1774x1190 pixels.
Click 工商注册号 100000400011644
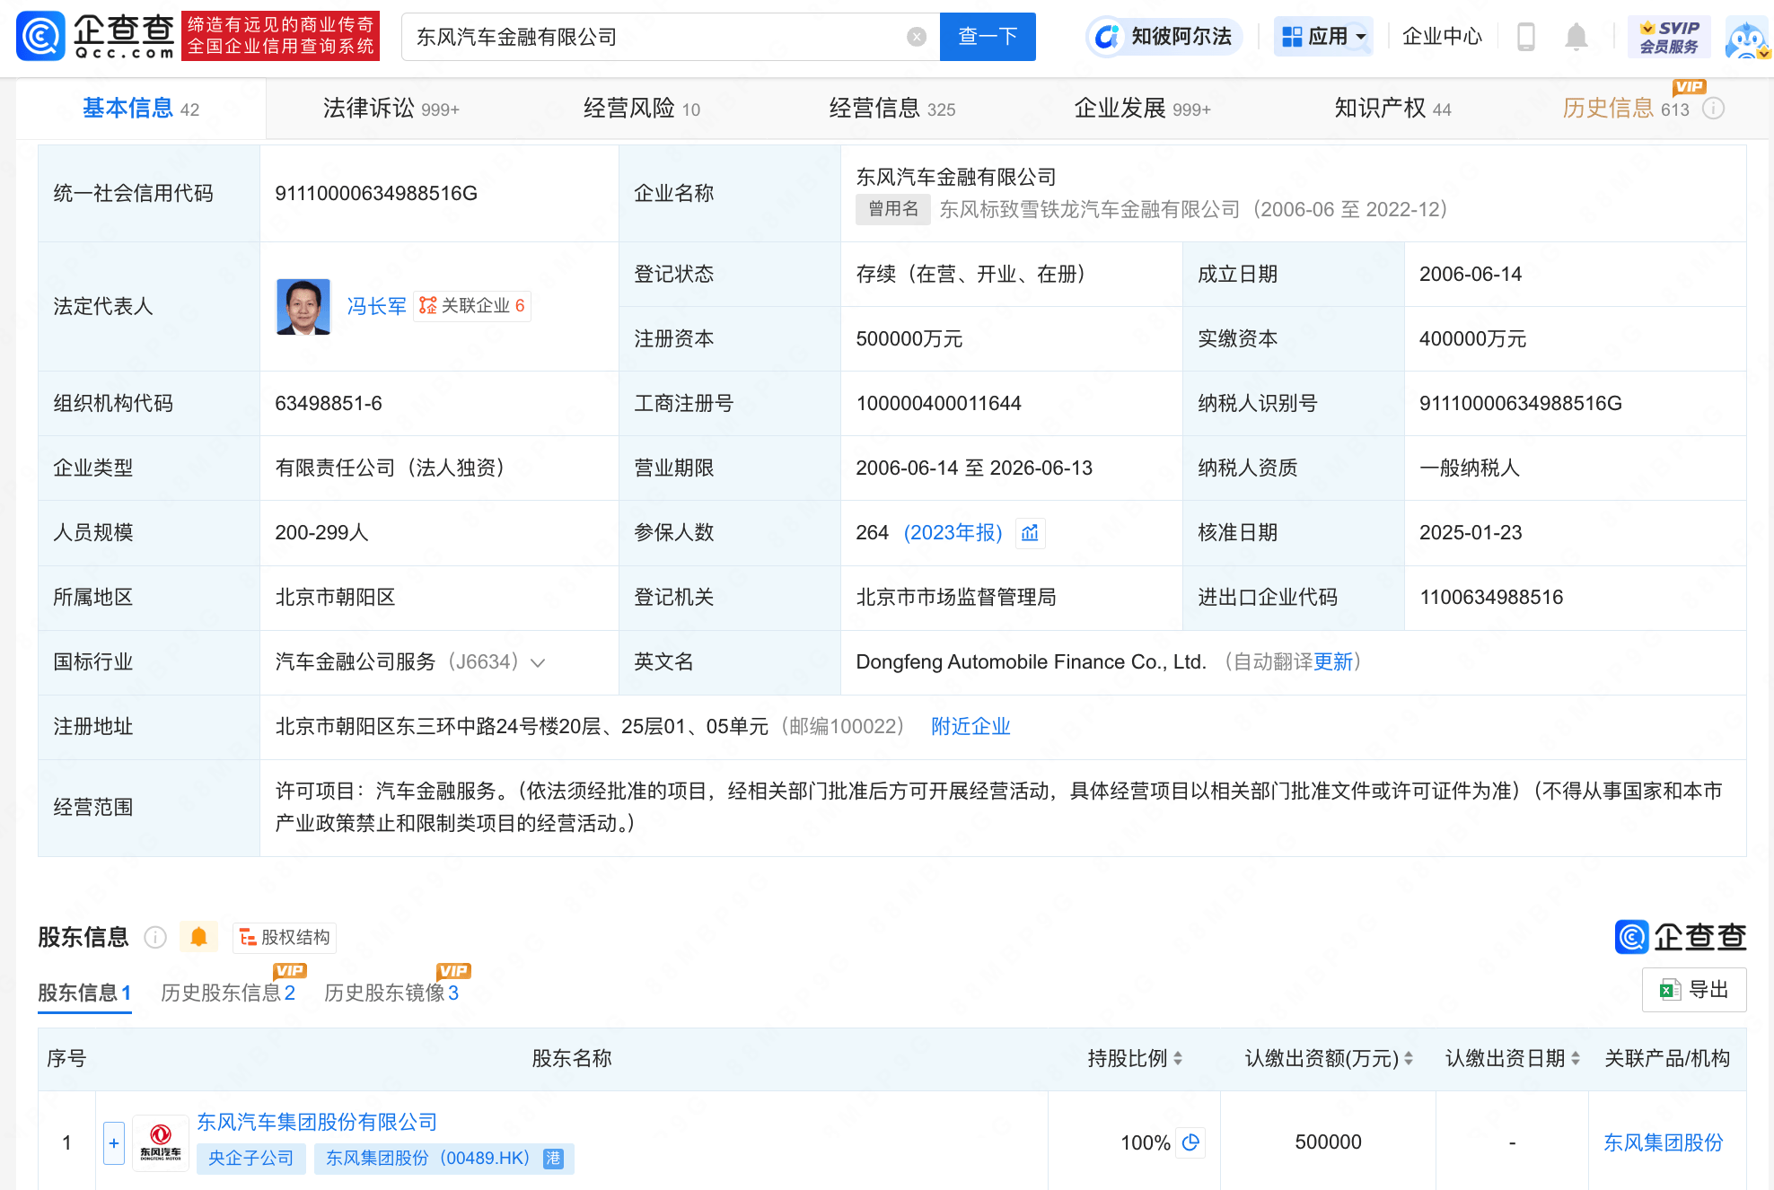click(938, 404)
